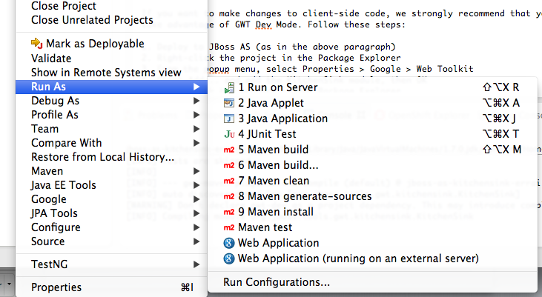The width and height of the screenshot is (542, 297).
Task: Click the Java Application icon
Action: click(229, 119)
